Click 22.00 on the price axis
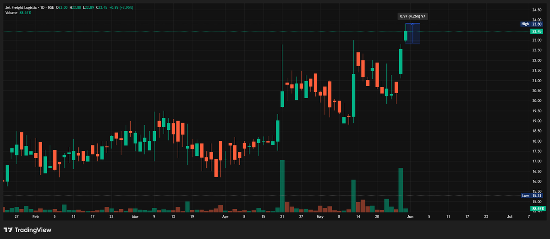550x239 pixels. [537, 60]
